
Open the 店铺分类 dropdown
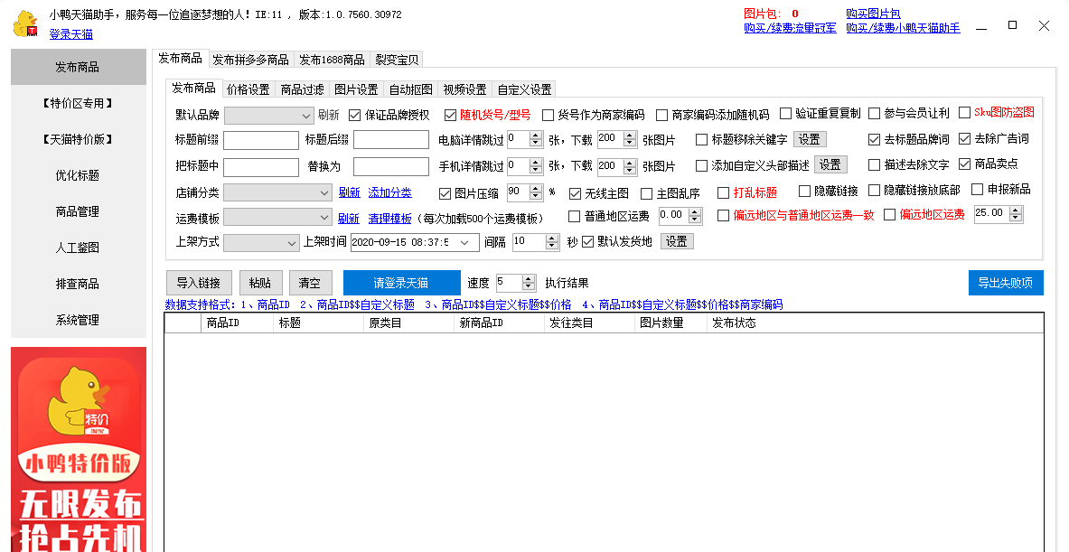tap(277, 192)
